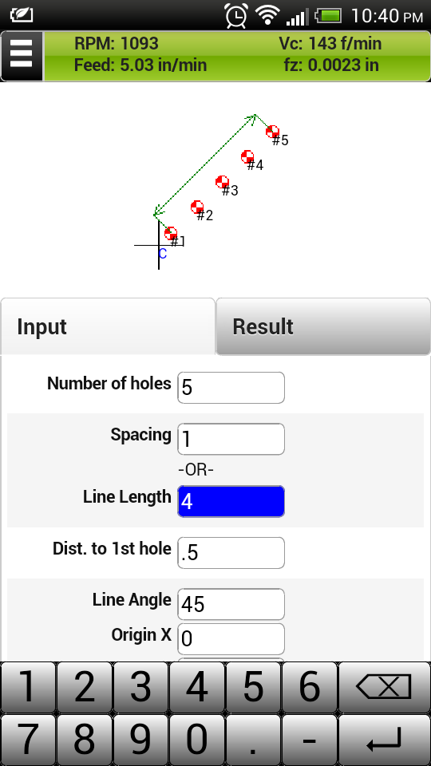Switch to the Input tab
The image size is (431, 766).
108,326
